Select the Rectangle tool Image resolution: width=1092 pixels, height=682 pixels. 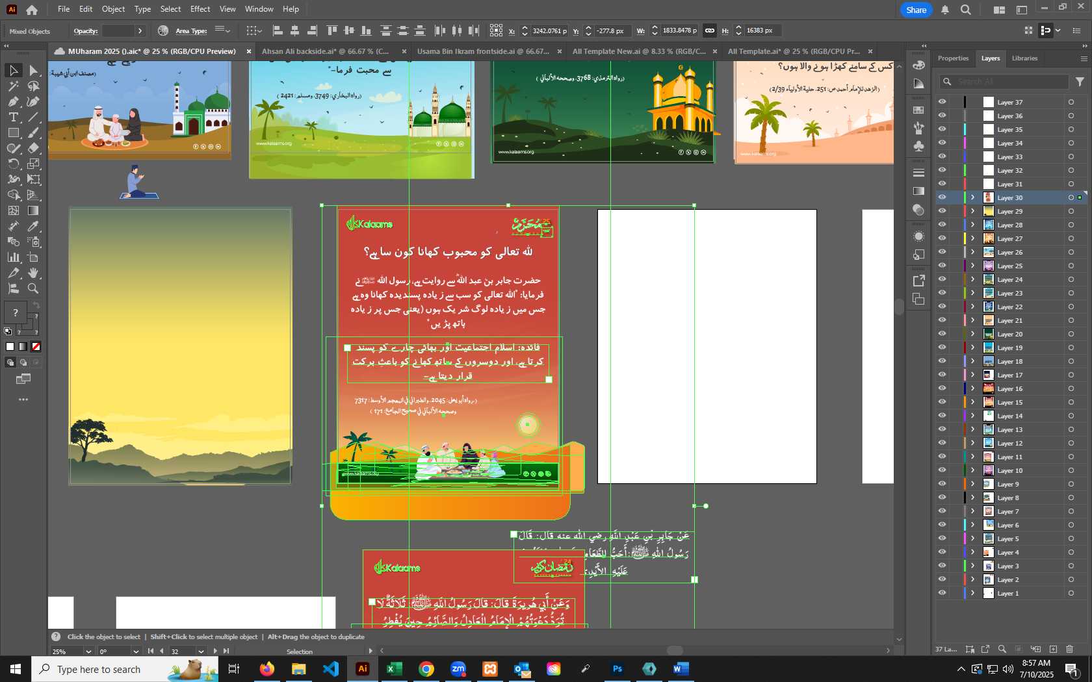pyautogui.click(x=13, y=133)
